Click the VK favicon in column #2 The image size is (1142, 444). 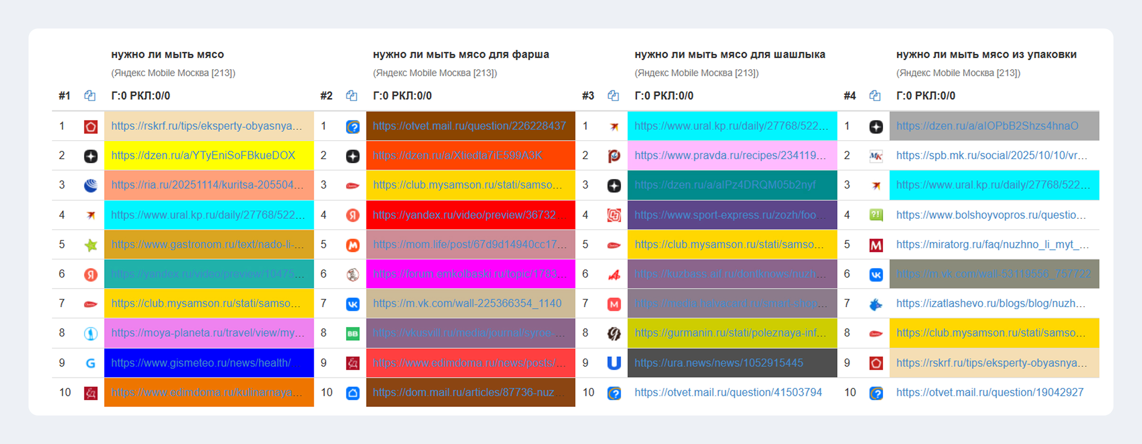353,304
